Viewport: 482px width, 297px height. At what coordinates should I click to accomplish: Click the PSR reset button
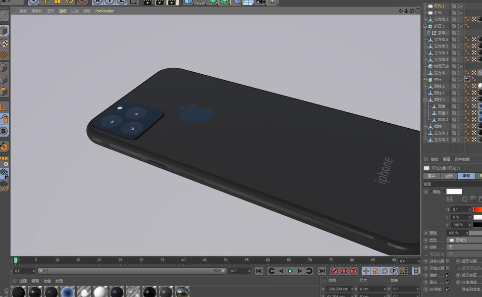pyautogui.click(x=4, y=161)
